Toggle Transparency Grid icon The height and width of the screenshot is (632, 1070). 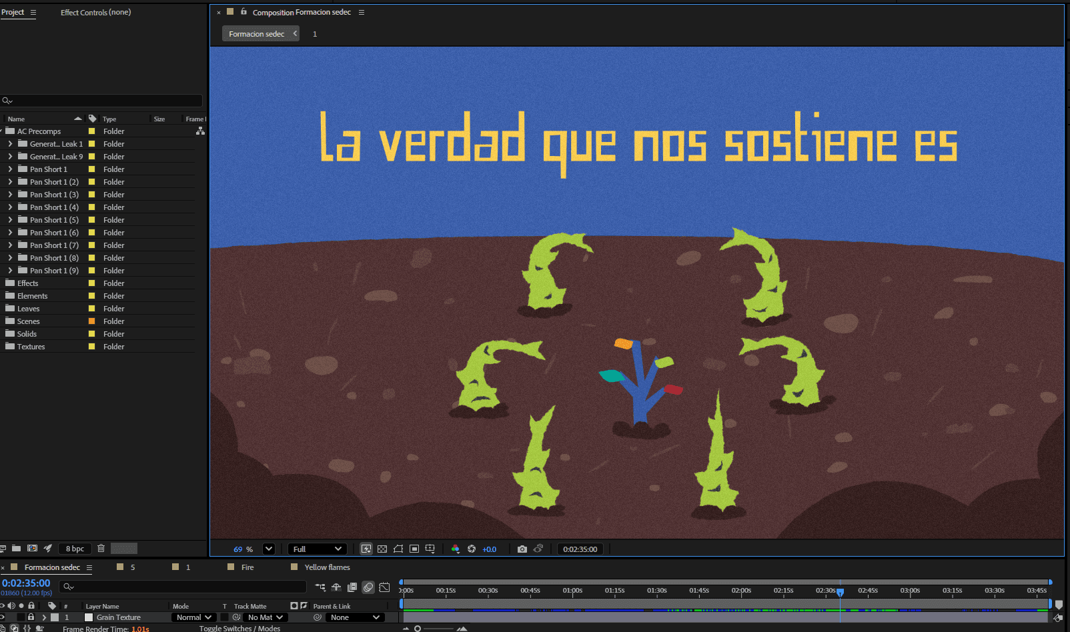(382, 549)
